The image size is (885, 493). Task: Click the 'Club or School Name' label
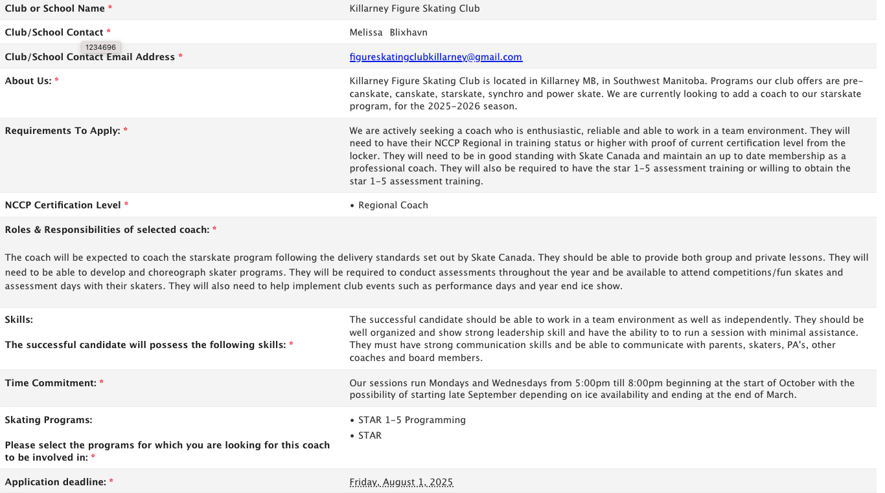pyautogui.click(x=54, y=8)
